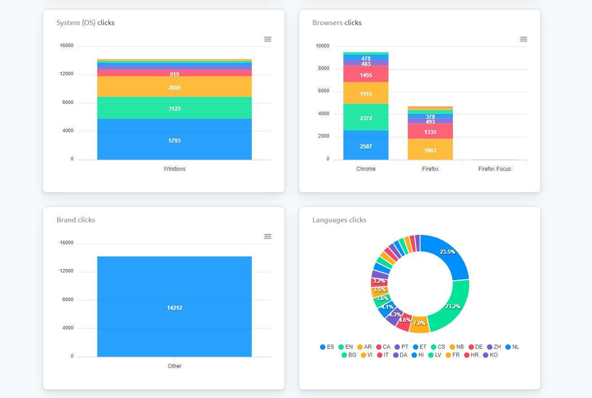Click the 14212 Brand clicks bar
The width and height of the screenshot is (592, 398).
click(175, 307)
